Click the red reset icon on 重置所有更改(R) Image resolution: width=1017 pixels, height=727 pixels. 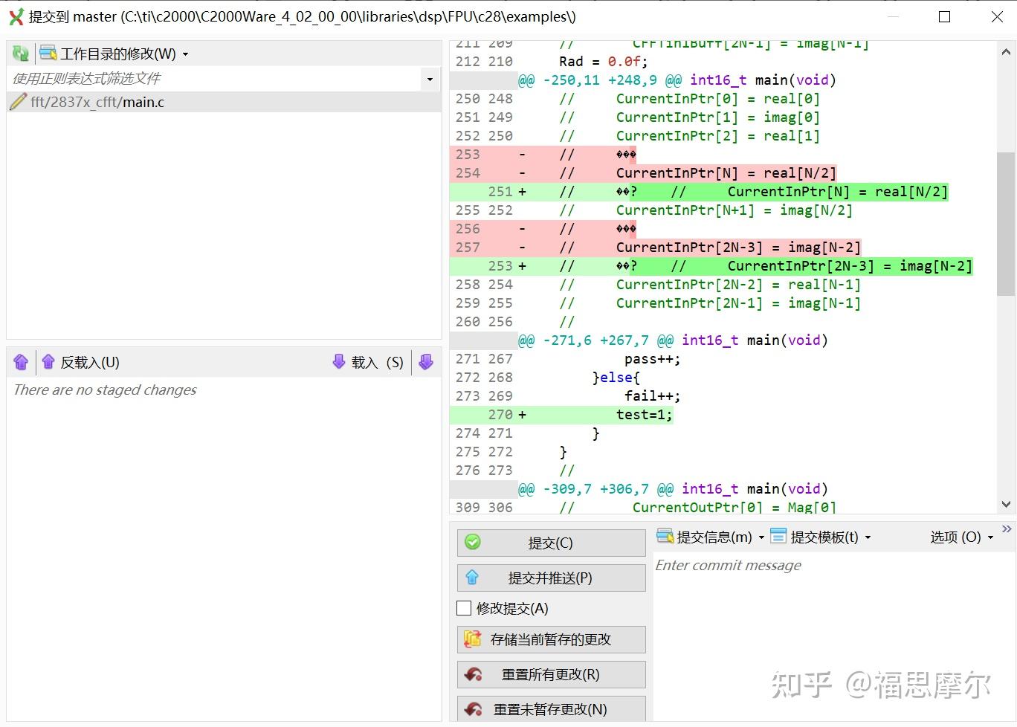click(x=474, y=674)
